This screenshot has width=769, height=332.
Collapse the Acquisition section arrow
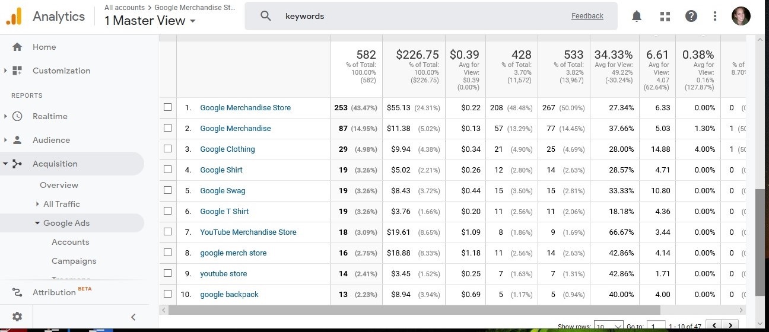5,164
